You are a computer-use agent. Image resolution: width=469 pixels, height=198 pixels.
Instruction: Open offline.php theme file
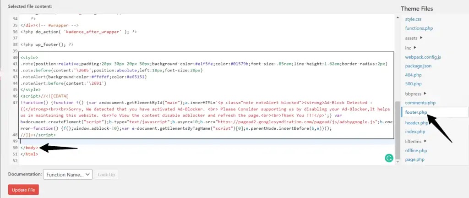(x=416, y=150)
